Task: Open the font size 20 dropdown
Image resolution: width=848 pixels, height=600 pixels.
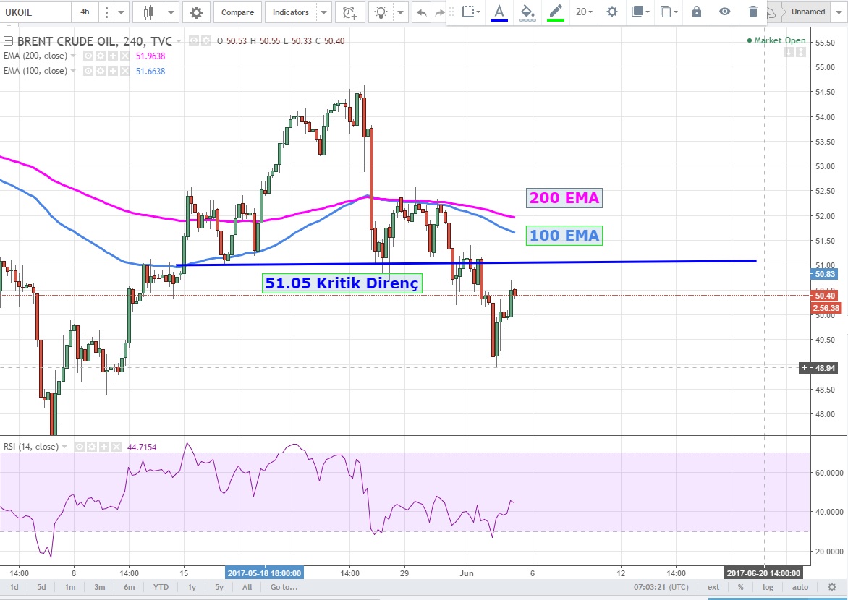Action: pos(584,12)
